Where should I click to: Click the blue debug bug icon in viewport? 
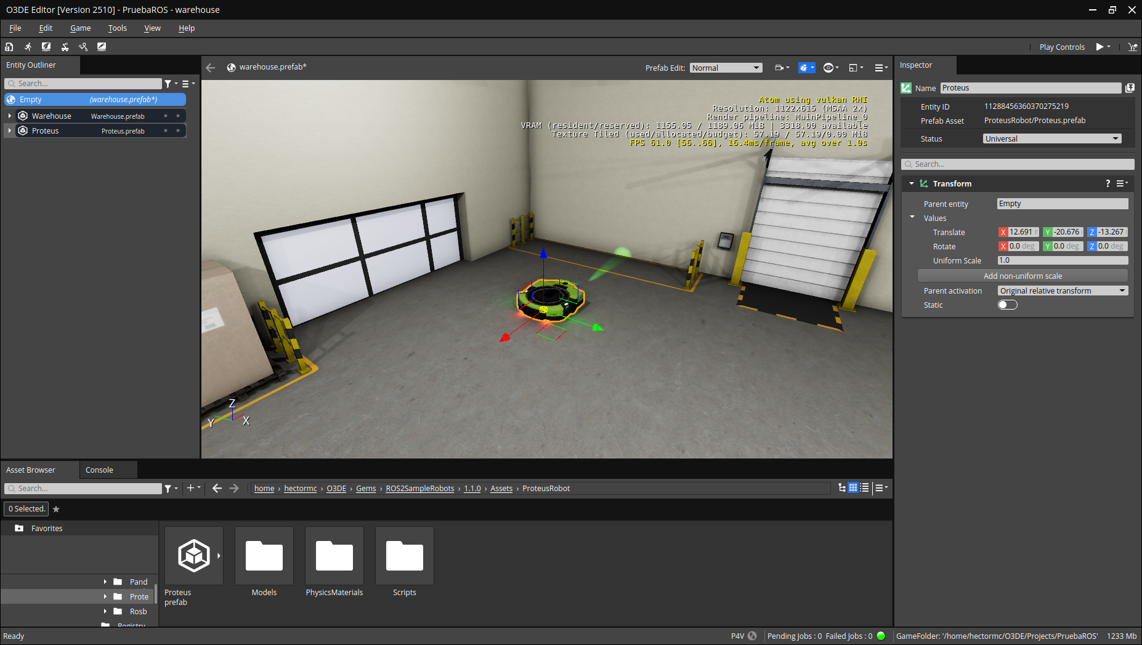tap(806, 68)
